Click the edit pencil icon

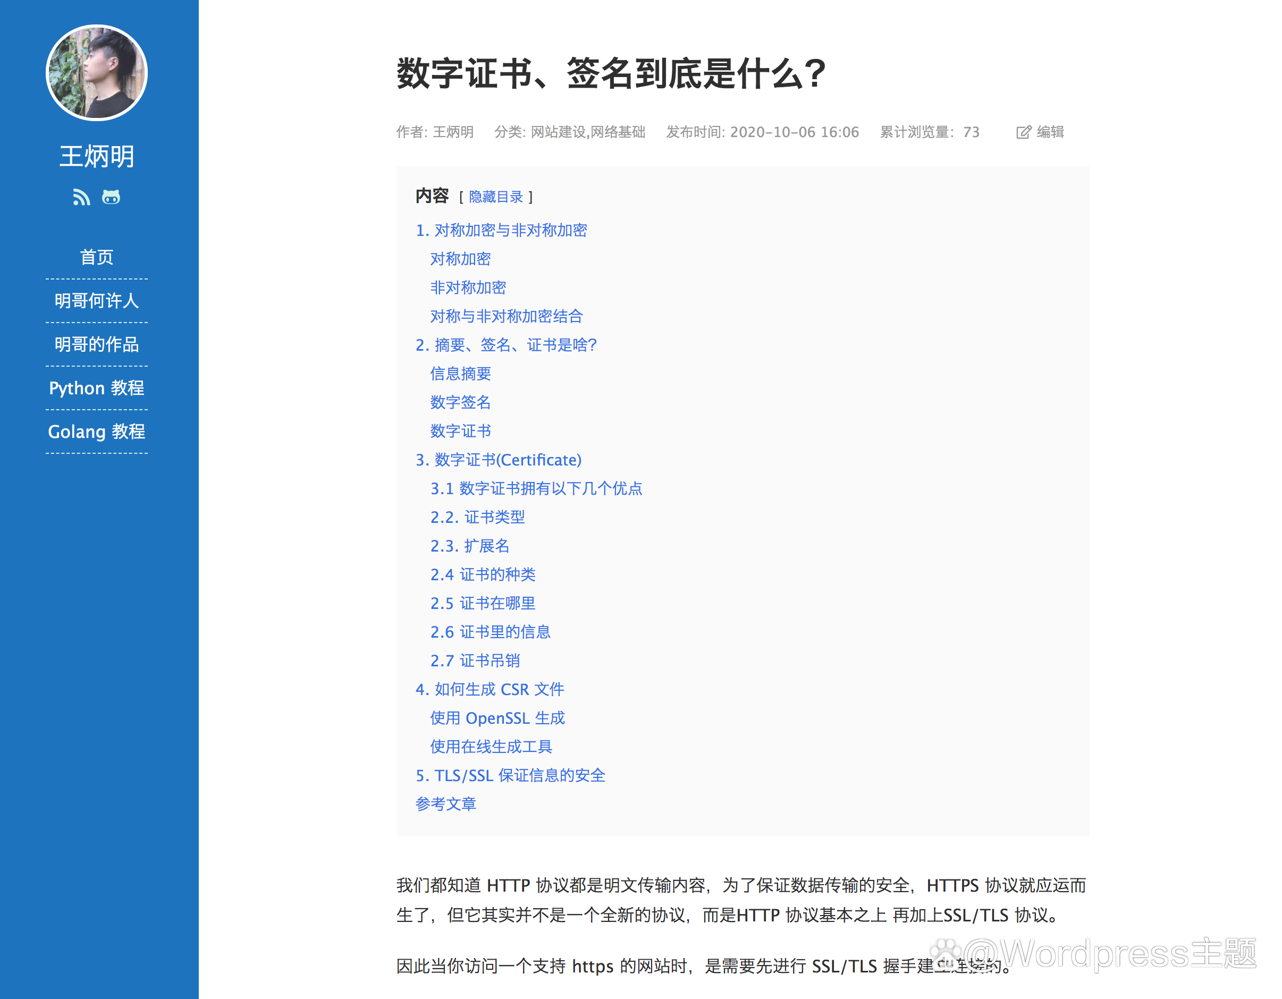pos(1023,132)
